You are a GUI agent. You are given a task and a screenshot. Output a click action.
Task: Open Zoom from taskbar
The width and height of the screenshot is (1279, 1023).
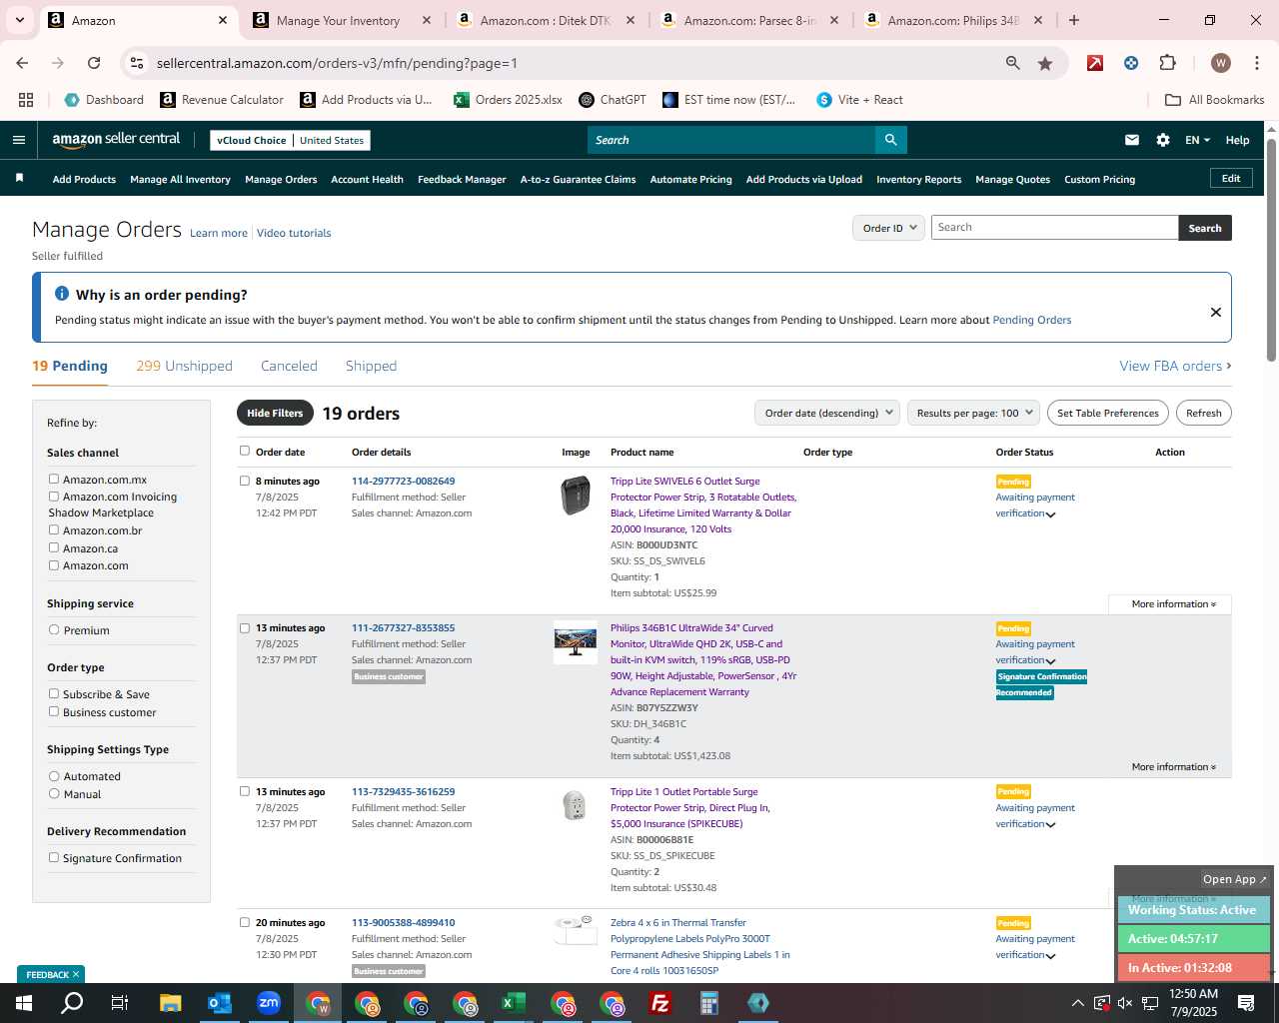[268, 1003]
